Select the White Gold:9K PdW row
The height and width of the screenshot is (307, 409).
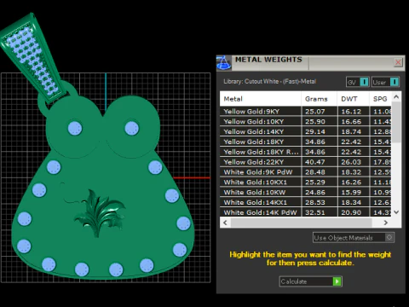tap(306, 172)
